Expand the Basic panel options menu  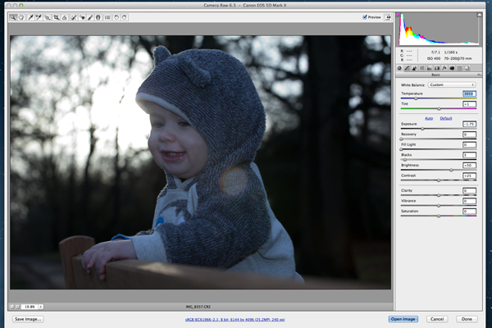click(478, 75)
